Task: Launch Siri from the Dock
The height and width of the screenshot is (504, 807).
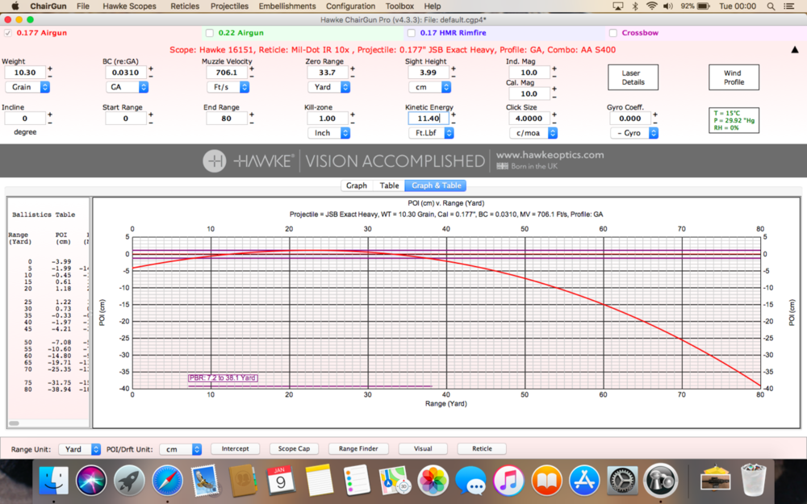Action: [91, 481]
